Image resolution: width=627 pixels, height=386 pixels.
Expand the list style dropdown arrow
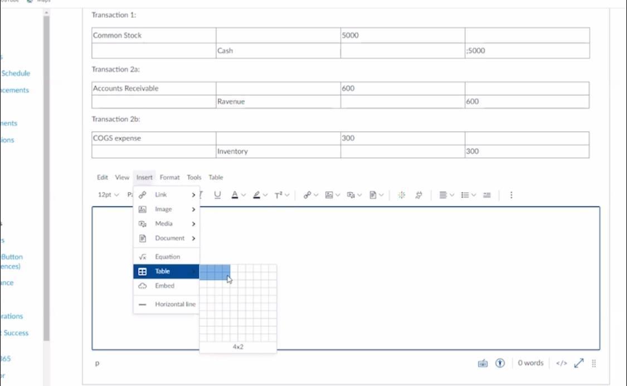[473, 195]
